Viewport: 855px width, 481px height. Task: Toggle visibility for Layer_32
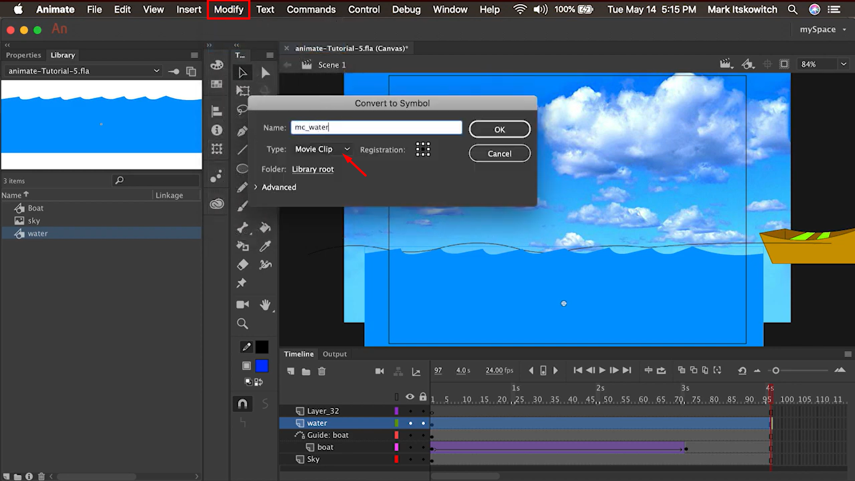coord(410,411)
